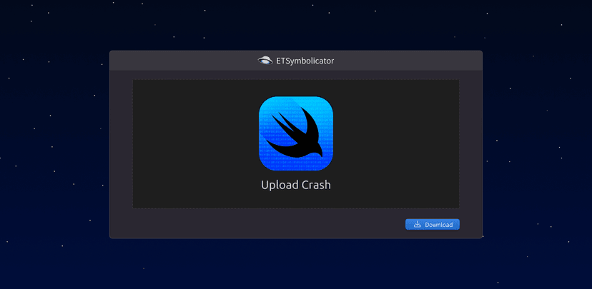Viewport: 592px width, 289px height.
Task: Click the Swift bird upload icon
Action: (295, 133)
